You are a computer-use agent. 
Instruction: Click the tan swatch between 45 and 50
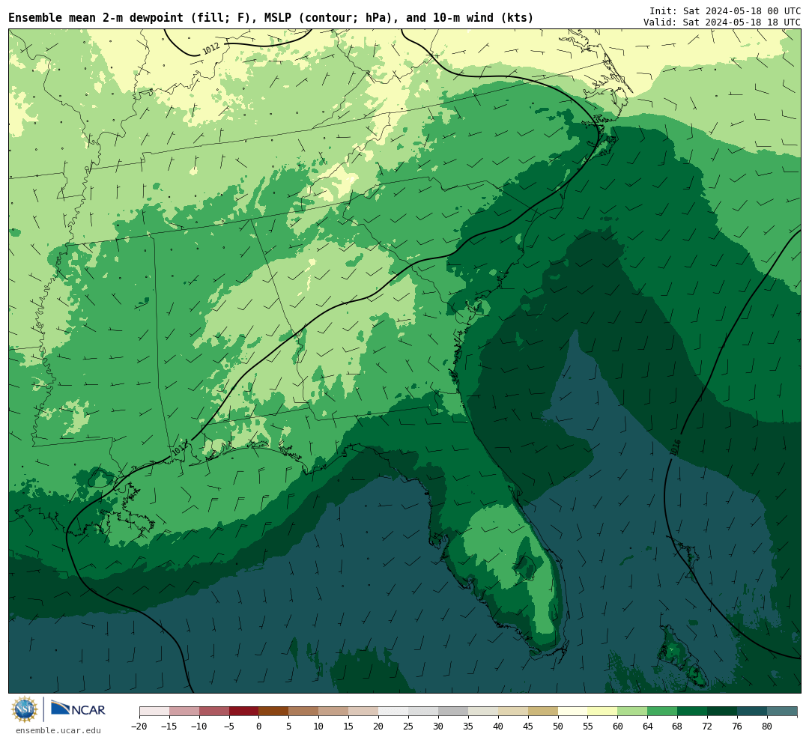click(x=543, y=712)
